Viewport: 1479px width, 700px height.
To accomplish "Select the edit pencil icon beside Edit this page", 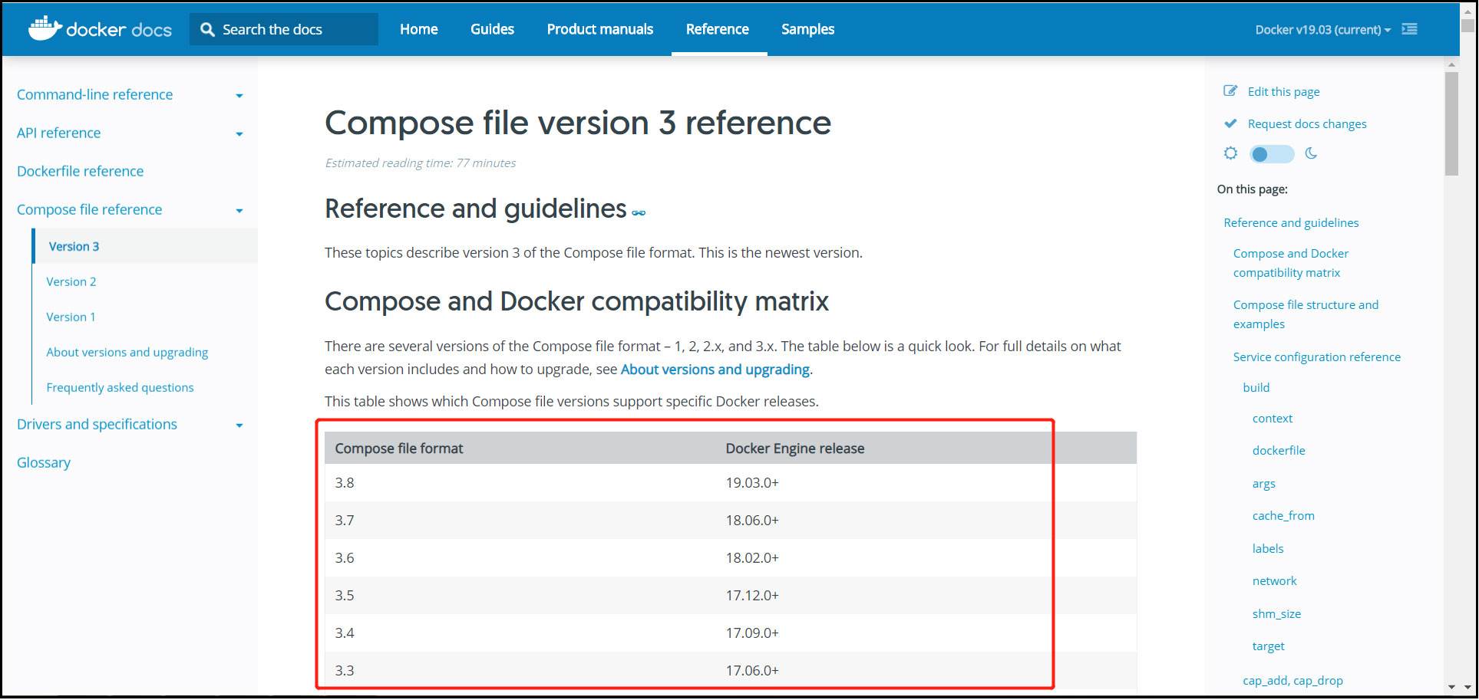I will (1230, 90).
